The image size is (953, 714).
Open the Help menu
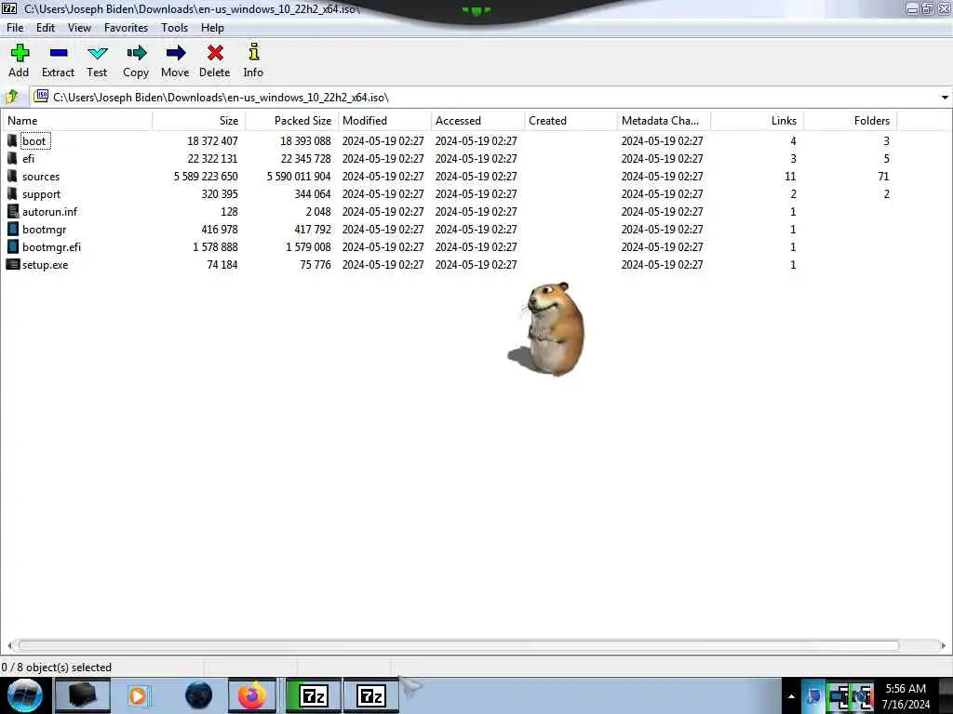point(213,27)
